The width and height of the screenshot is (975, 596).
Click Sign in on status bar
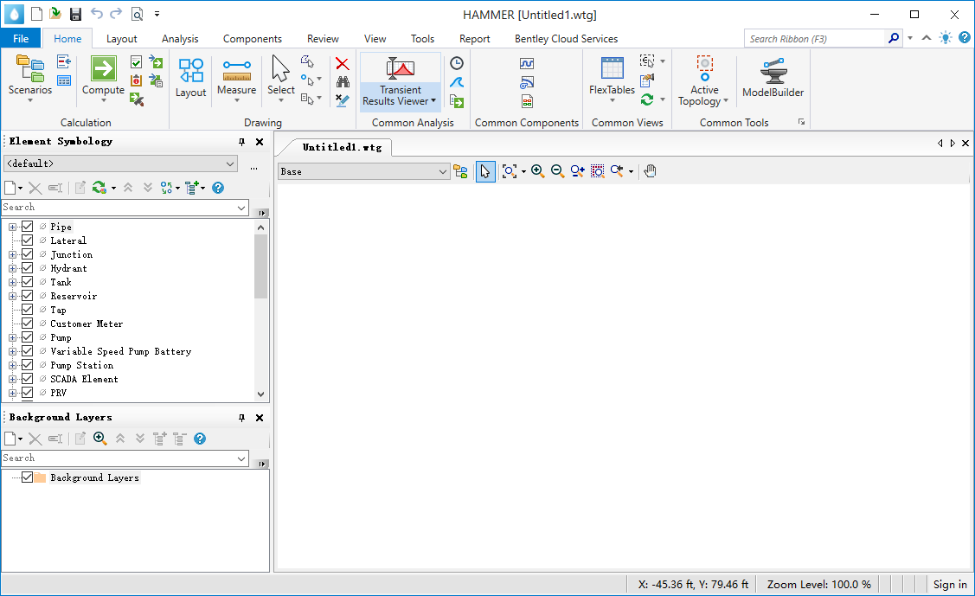(x=950, y=584)
